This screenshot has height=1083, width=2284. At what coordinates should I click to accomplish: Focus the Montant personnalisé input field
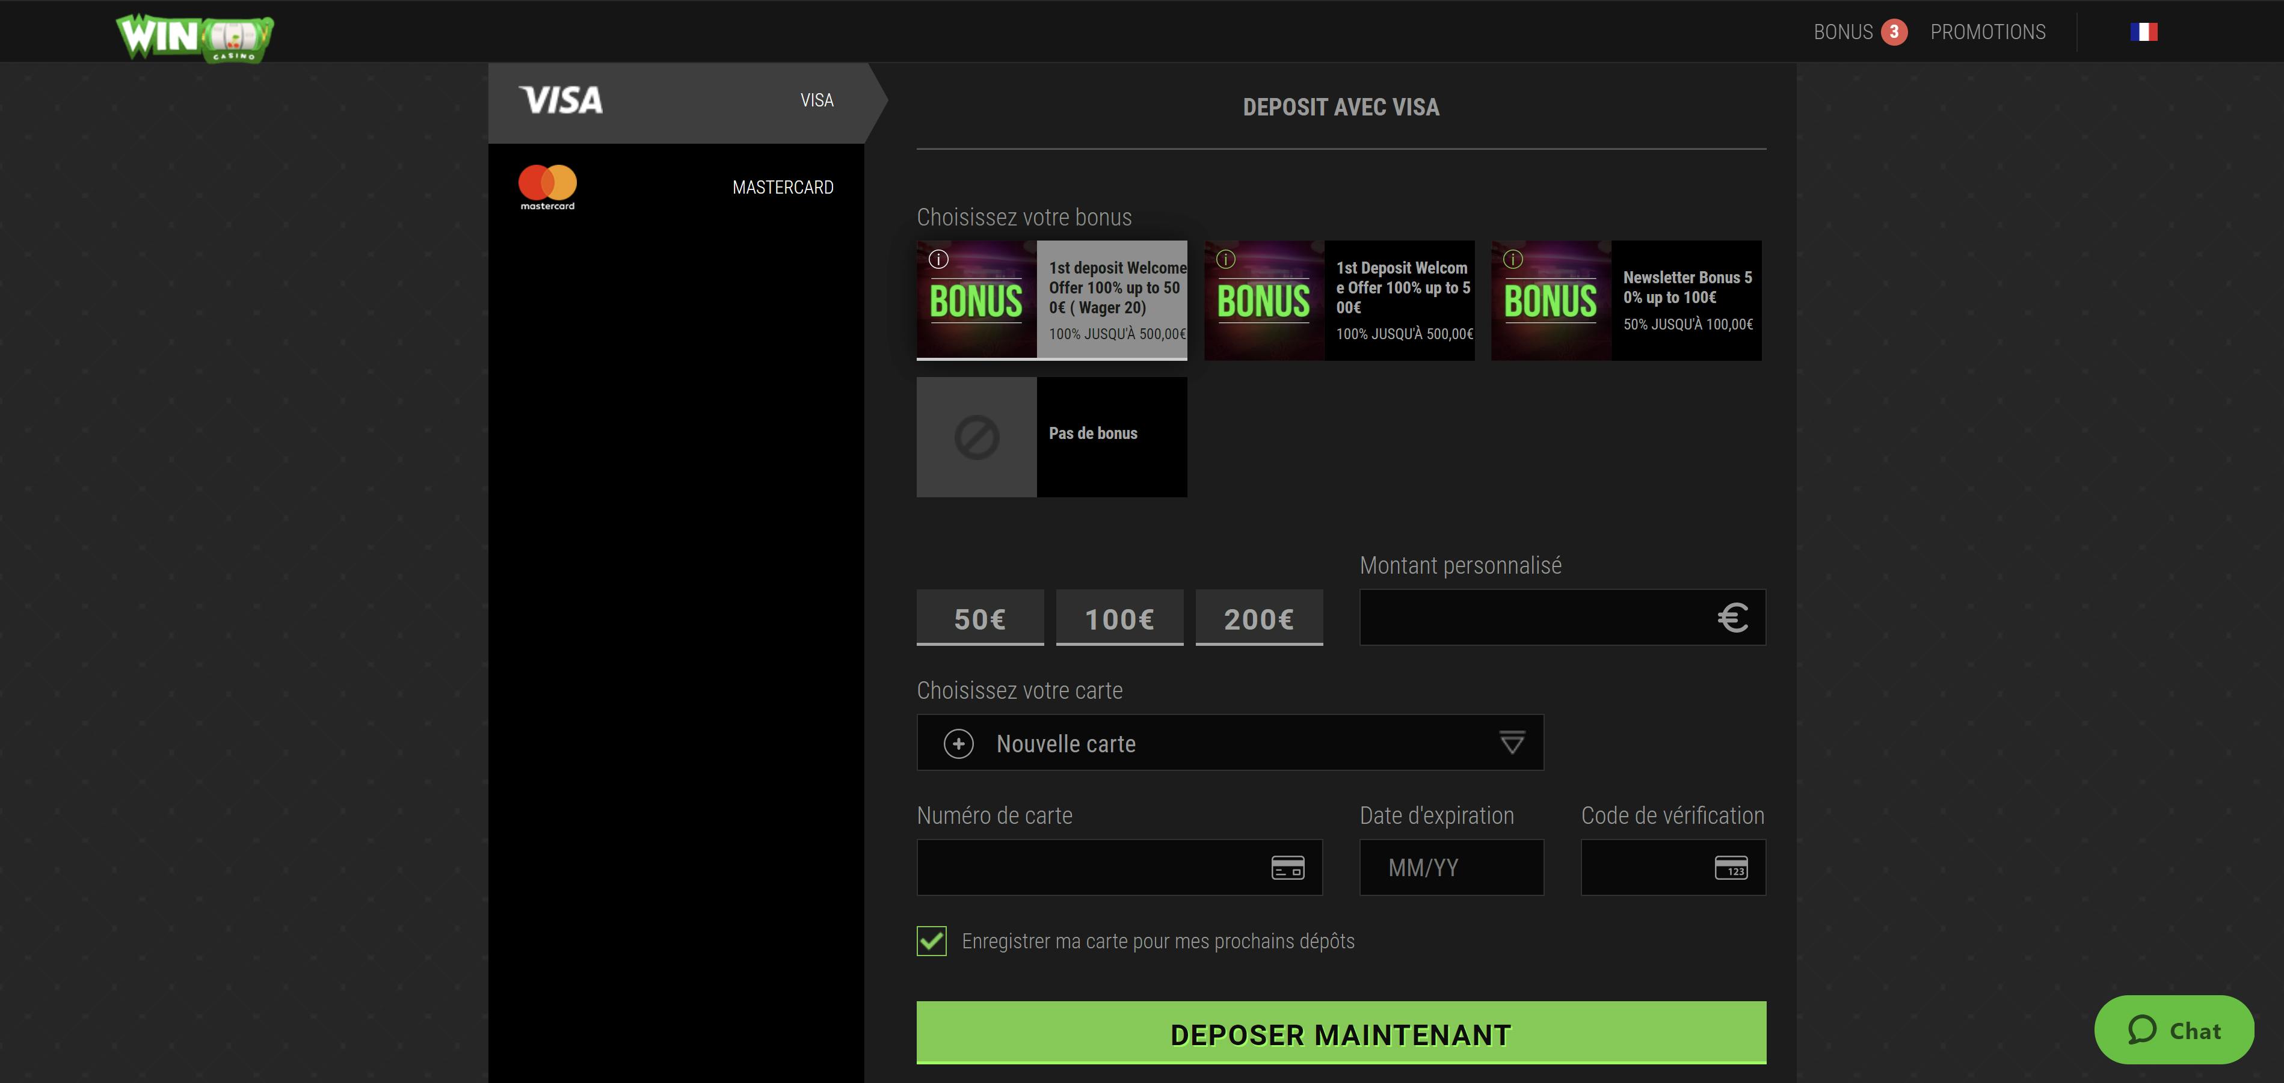1562,618
